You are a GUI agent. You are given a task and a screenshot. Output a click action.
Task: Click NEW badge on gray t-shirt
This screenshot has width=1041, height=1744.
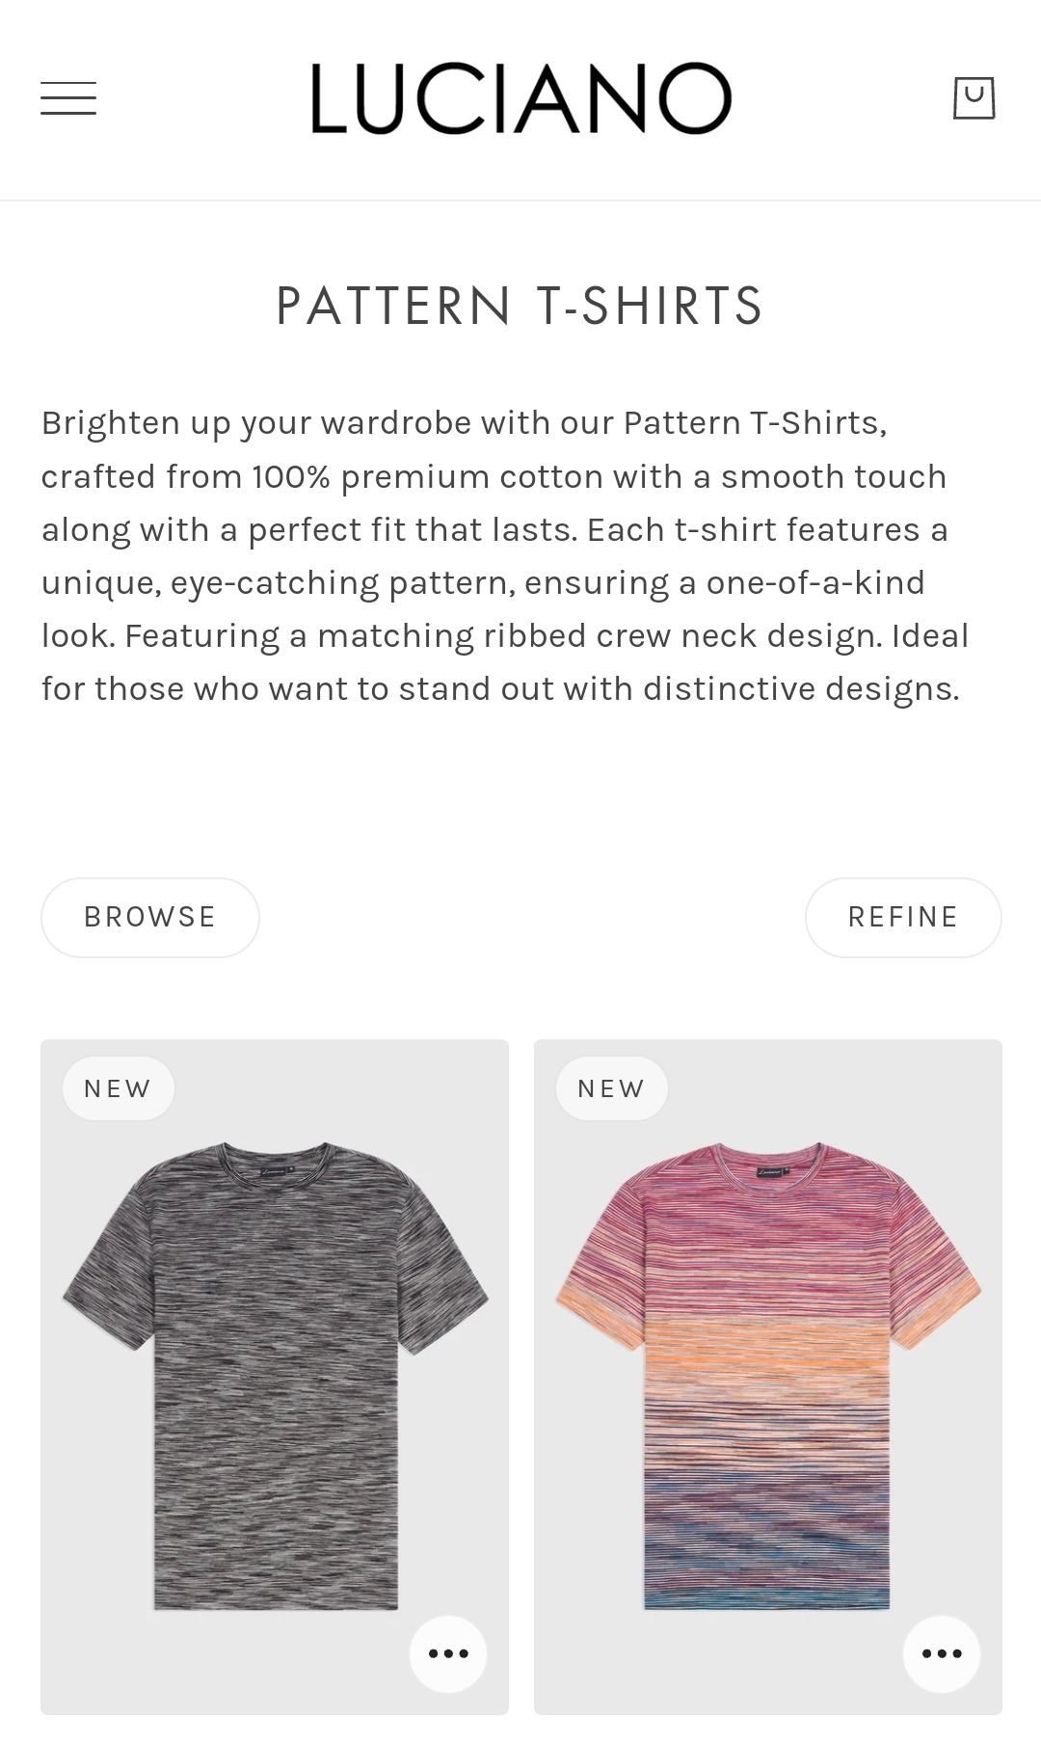118,1088
